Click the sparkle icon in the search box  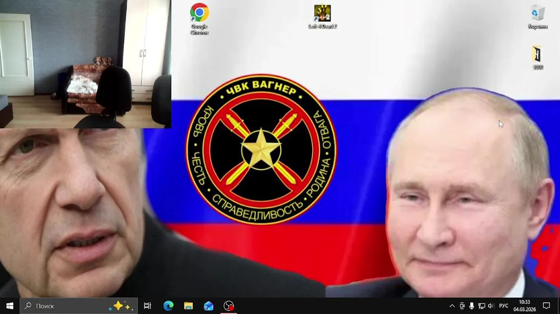pyautogui.click(x=121, y=306)
